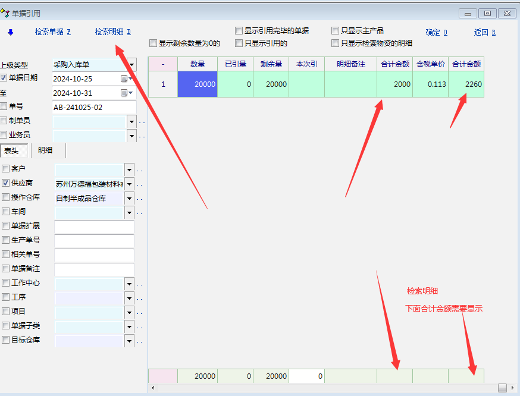This screenshot has width=520, height=396.
Task: Expand the 上级类型 dropdown
Action: (x=131, y=64)
